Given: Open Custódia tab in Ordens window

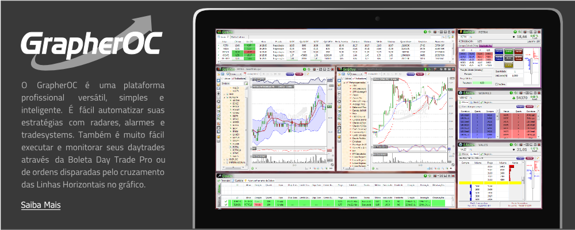Looking at the screenshot, I should (x=237, y=181).
